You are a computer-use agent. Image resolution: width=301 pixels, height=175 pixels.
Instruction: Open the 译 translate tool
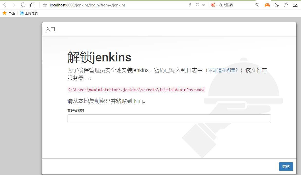[286, 5]
